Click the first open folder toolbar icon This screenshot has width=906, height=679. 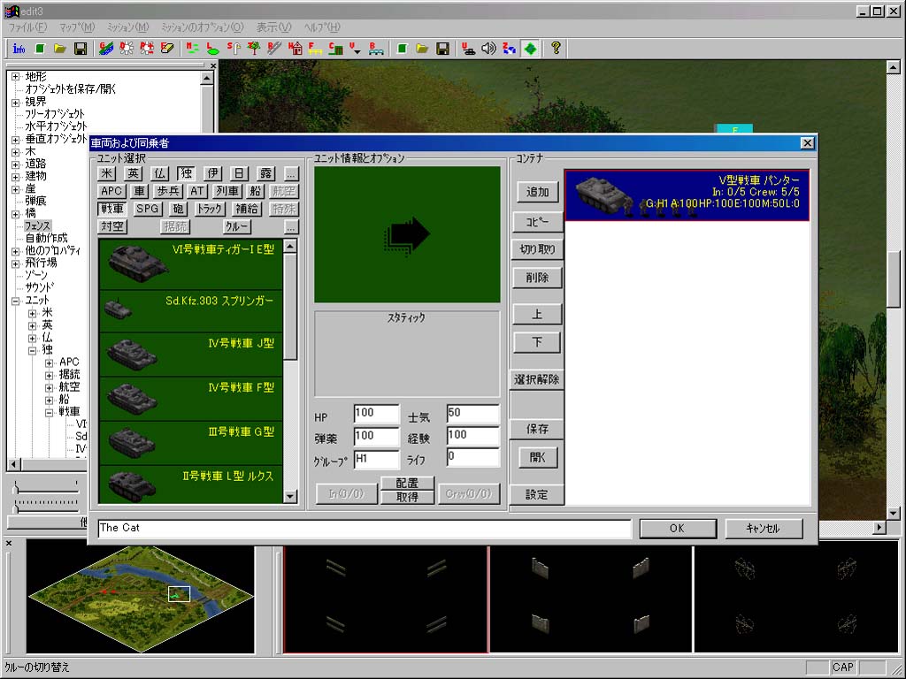coord(59,48)
